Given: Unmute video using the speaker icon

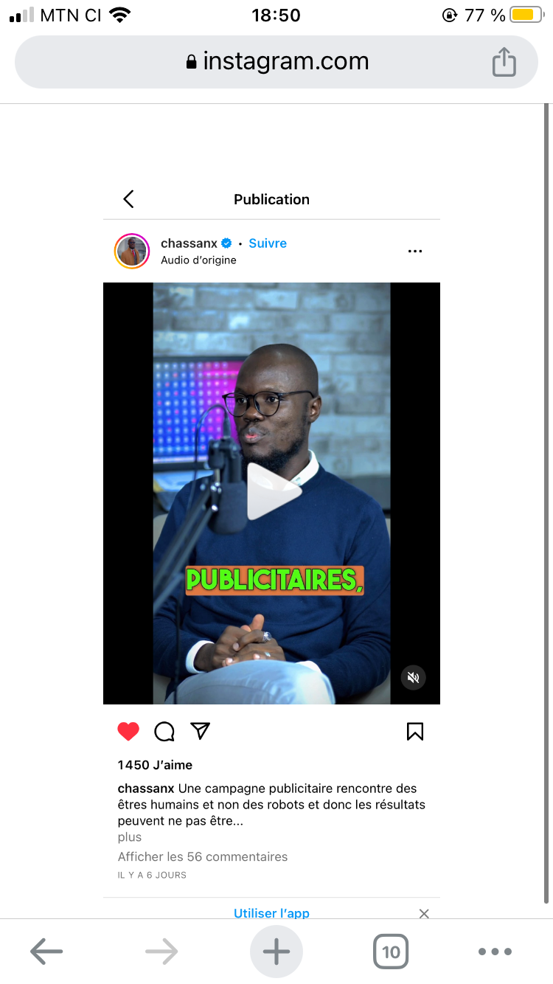Looking at the screenshot, I should (x=414, y=677).
